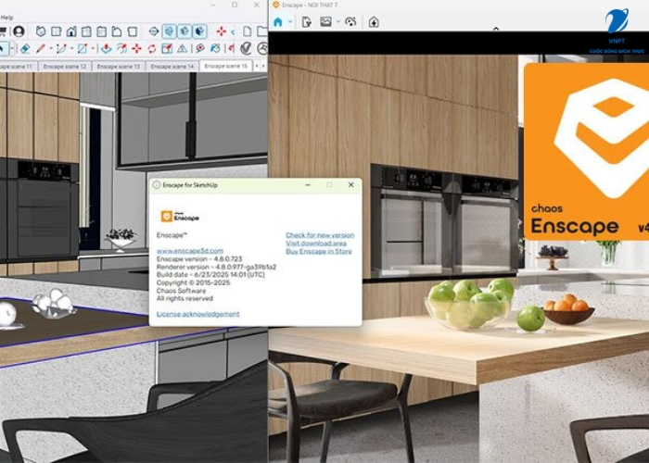Click the Copyright 2015-2025 text

pos(193,282)
